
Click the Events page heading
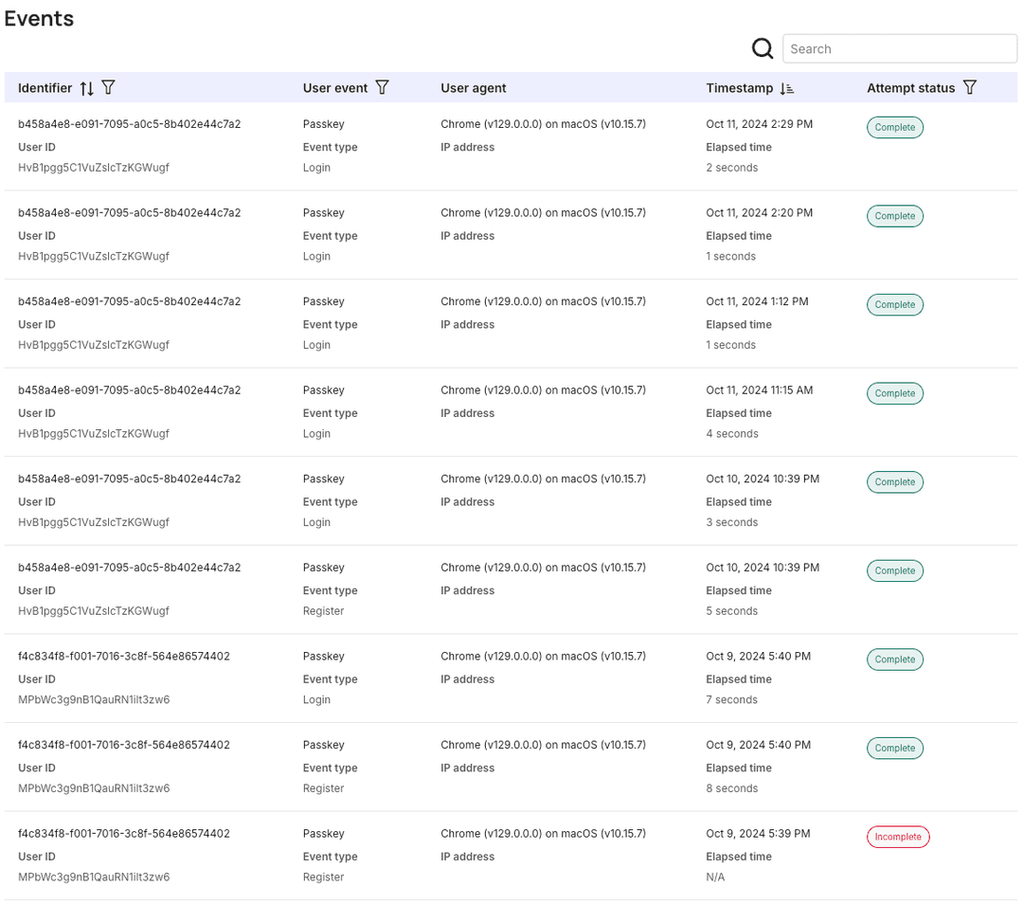point(39,18)
